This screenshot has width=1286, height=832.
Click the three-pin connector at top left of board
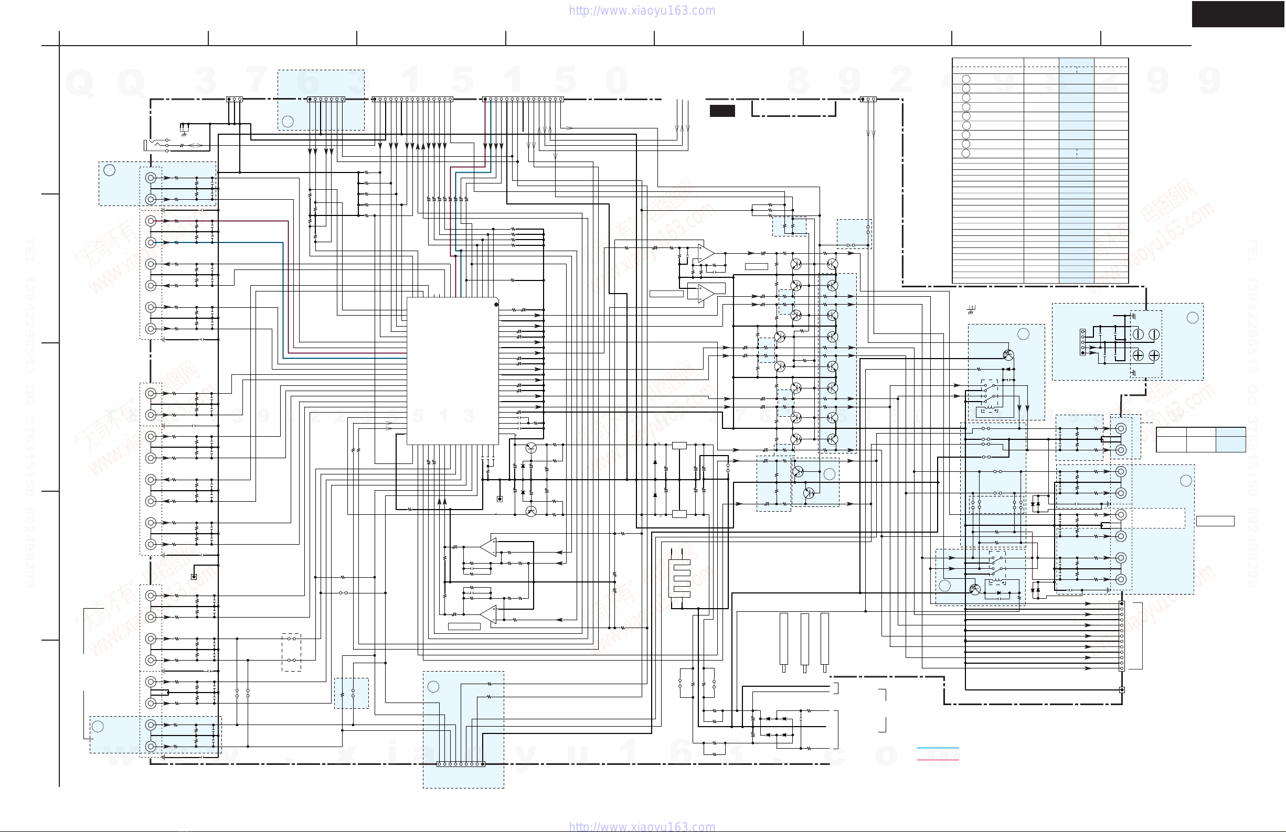click(x=234, y=99)
